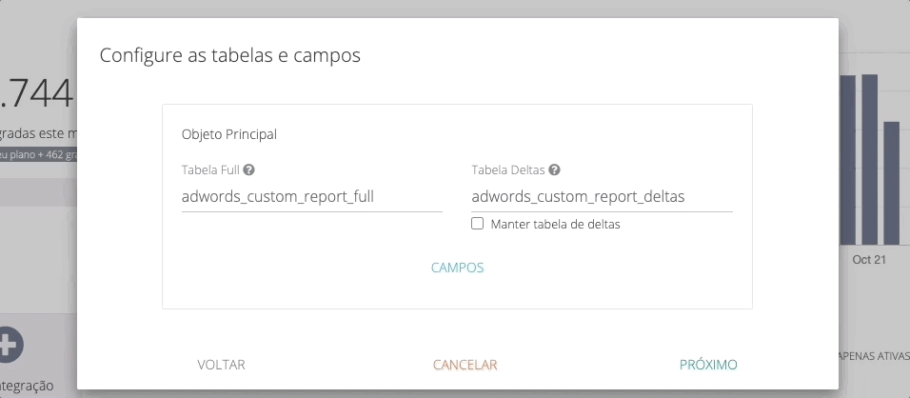Click the 'Tabela Deltas' field label
Viewport: 910px width, 398px height.
click(x=508, y=170)
